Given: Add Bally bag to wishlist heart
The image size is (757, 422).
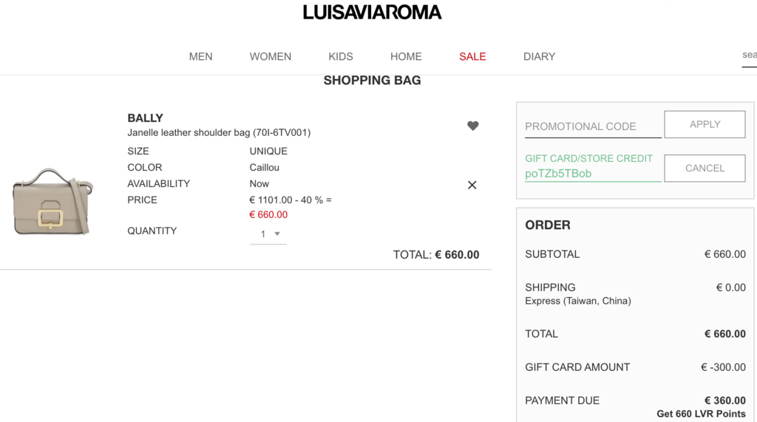Looking at the screenshot, I should [x=472, y=126].
